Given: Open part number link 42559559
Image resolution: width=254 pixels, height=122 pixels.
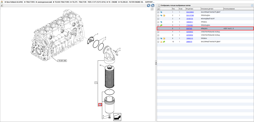Looking at the screenshot, I should click(189, 35).
